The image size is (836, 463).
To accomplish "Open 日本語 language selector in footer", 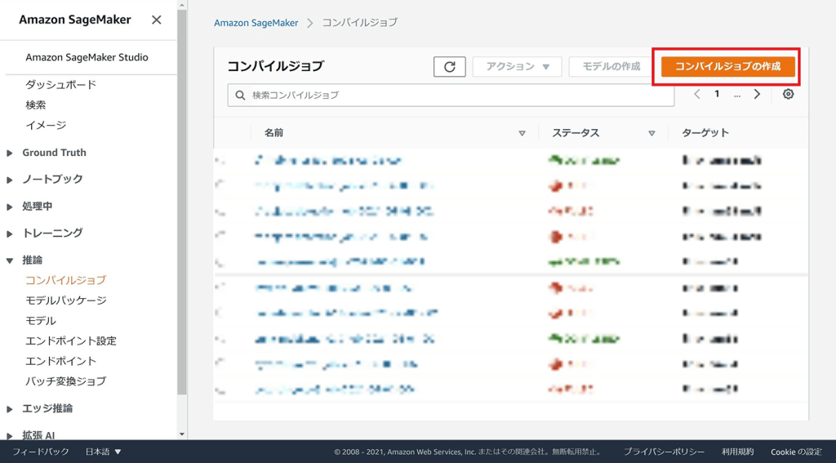I will 104,452.
